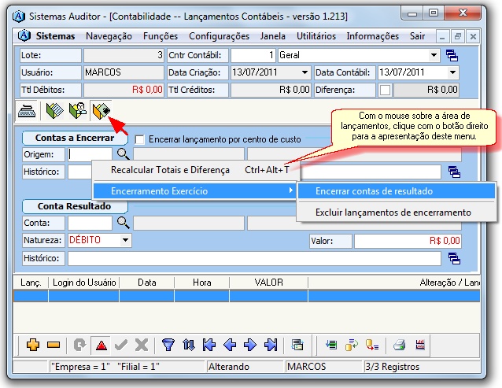Go to first record arrow icon
This screenshot has width=502, height=388.
(x=209, y=345)
